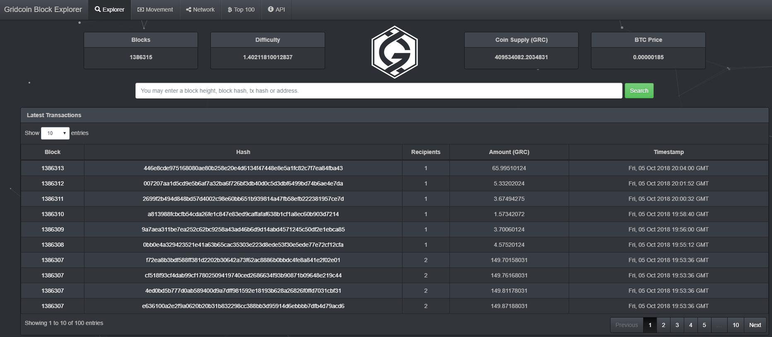This screenshot has width=772, height=337.
Task: Click amount 5.33202024
Action: coord(509,183)
